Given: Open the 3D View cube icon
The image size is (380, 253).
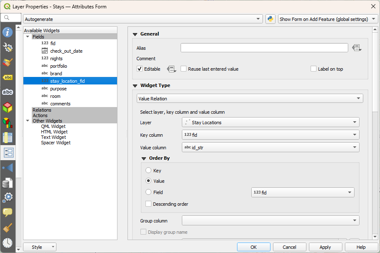Looking at the screenshot, I should (8, 107).
